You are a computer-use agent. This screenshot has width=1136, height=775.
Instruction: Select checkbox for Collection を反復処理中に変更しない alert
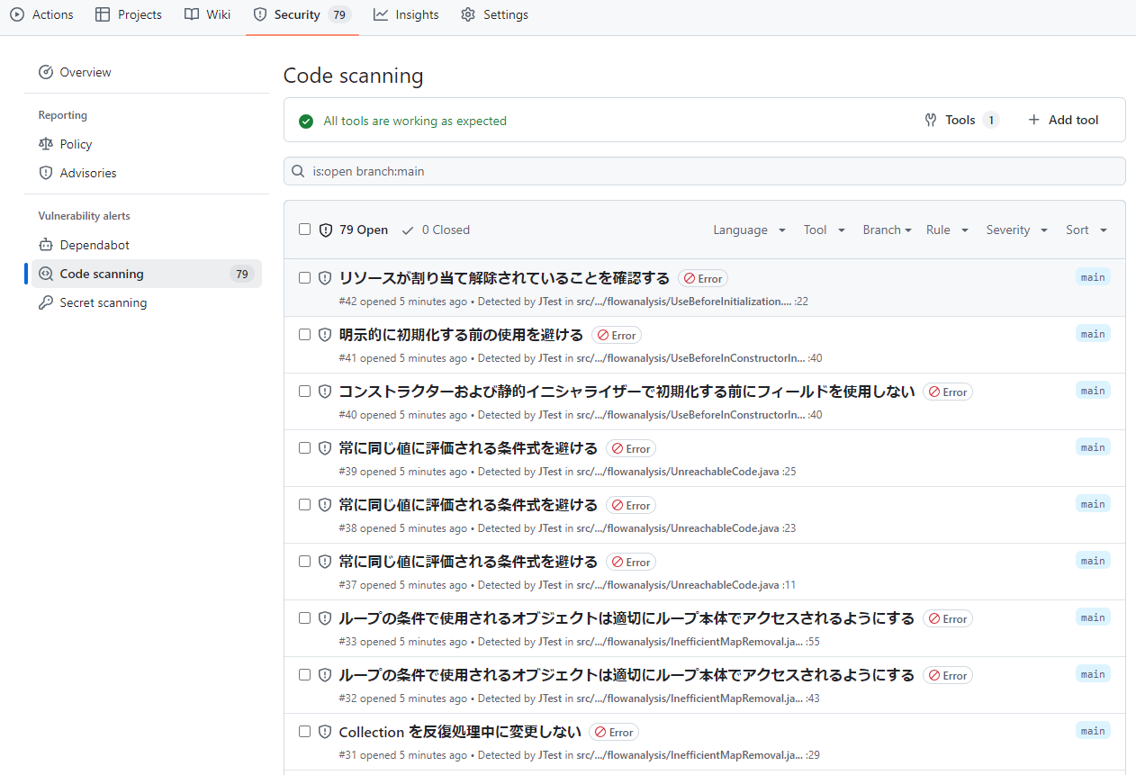(304, 731)
